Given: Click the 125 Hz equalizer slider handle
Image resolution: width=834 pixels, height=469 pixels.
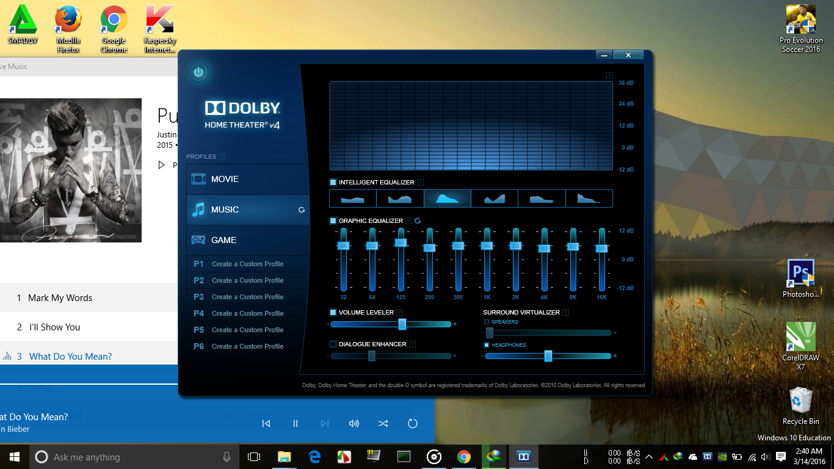Looking at the screenshot, I should pos(401,242).
